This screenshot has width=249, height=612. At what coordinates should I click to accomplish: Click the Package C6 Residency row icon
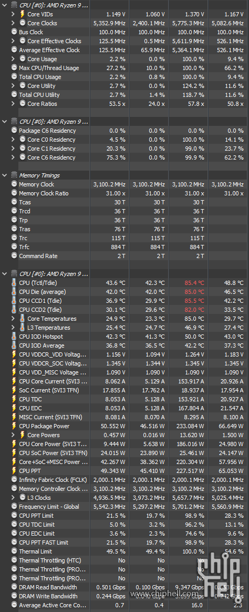pos(14,131)
